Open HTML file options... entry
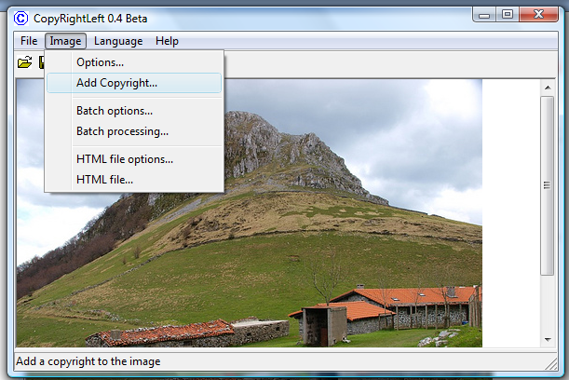The width and height of the screenshot is (569, 380). tap(134, 159)
